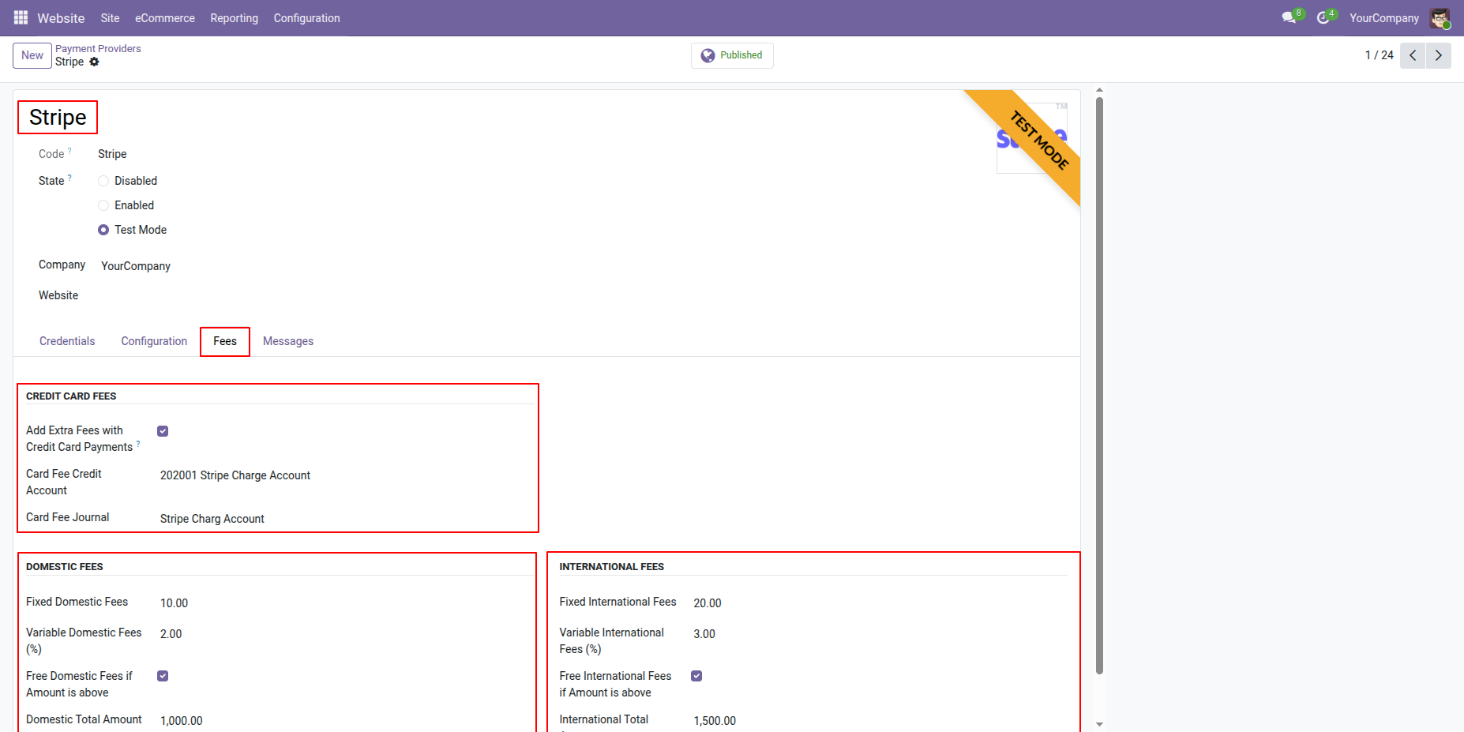Viewport: 1464px width, 732px height.
Task: Open the conversations chat icon
Action: [1289, 17]
